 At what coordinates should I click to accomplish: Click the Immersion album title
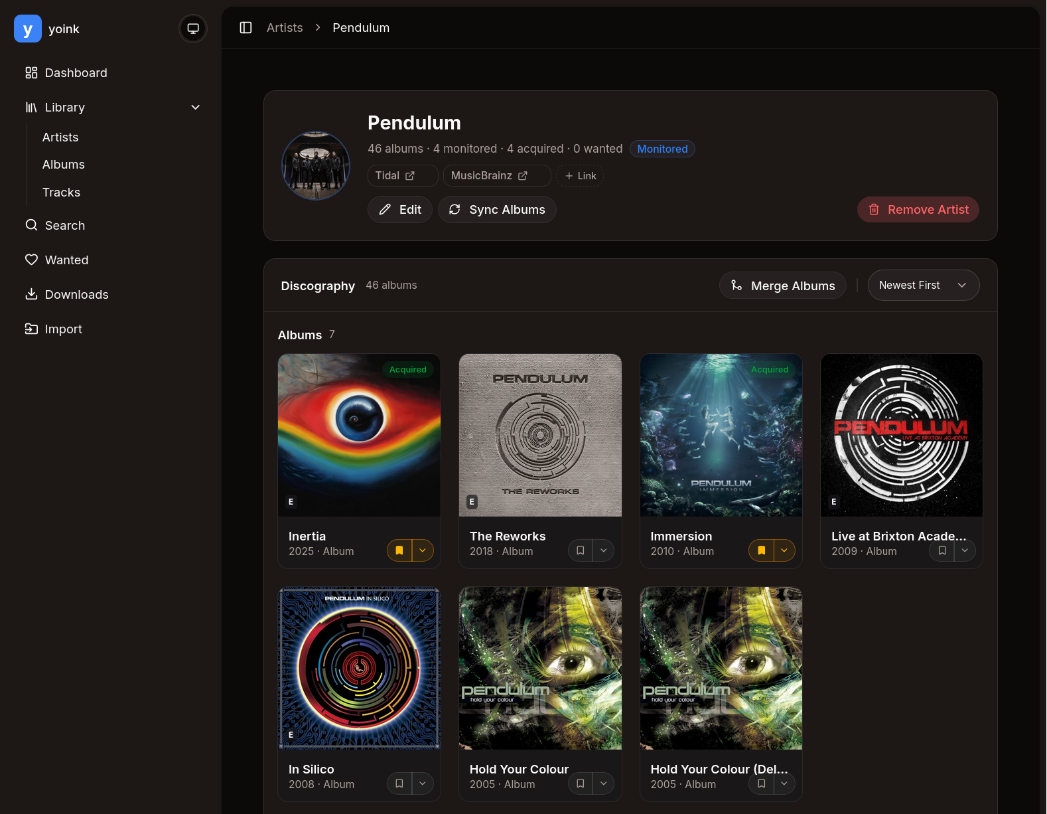[x=681, y=536]
